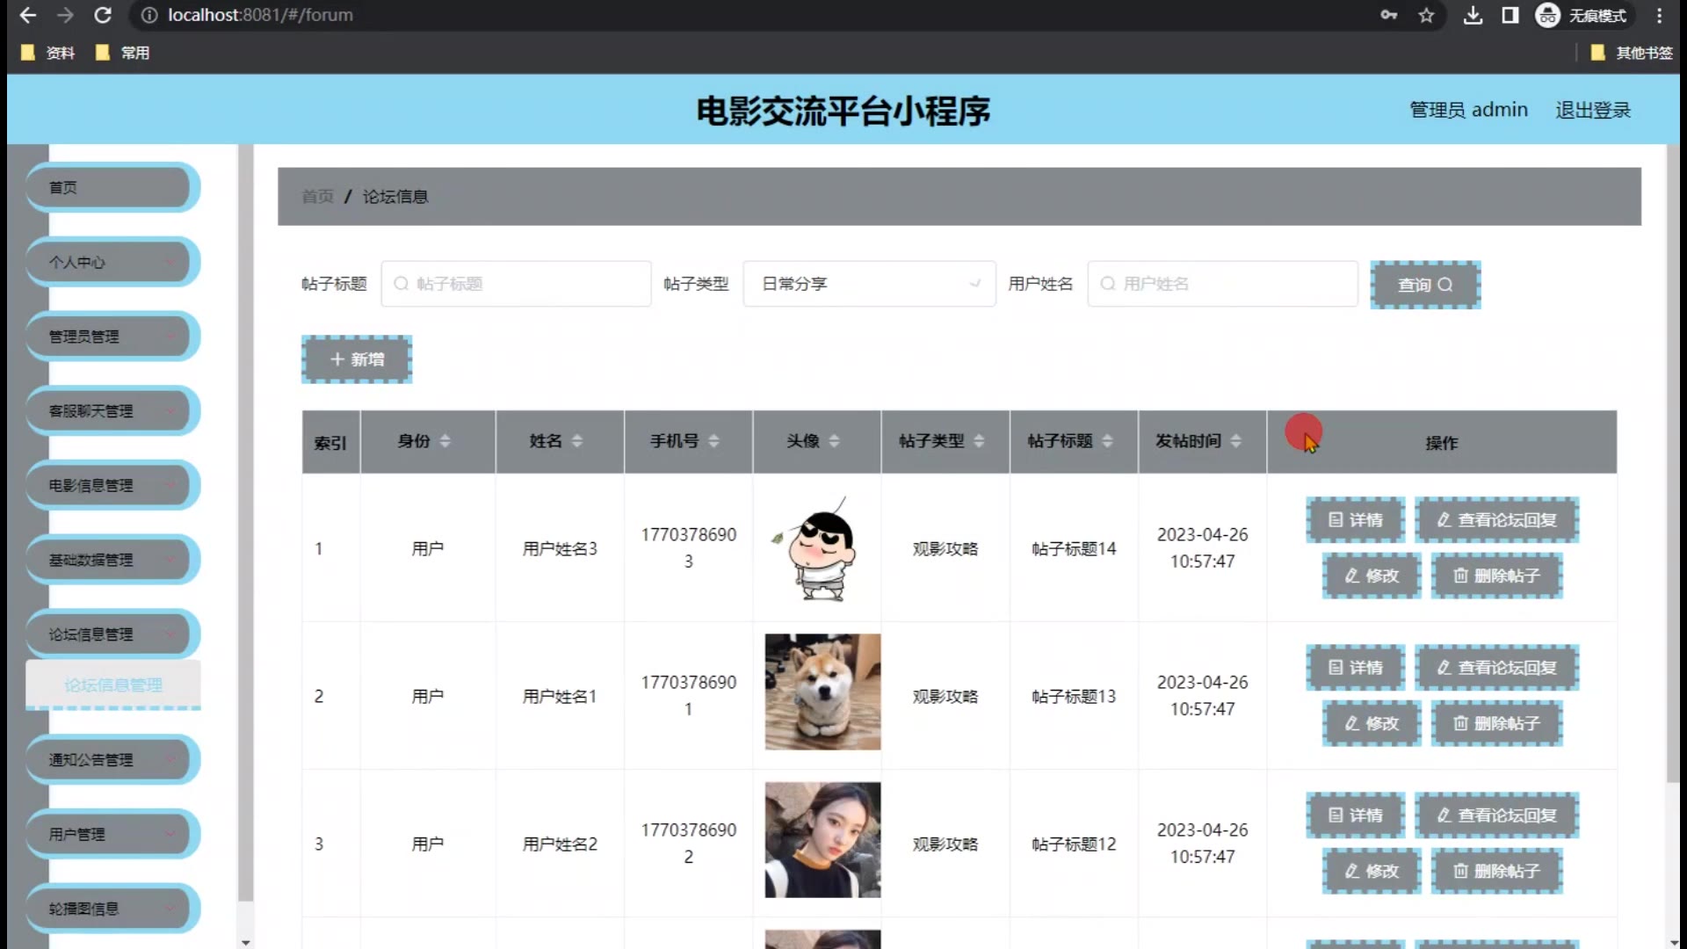
Task: Open 详情 for 帖子标题13 row
Action: [1356, 668]
